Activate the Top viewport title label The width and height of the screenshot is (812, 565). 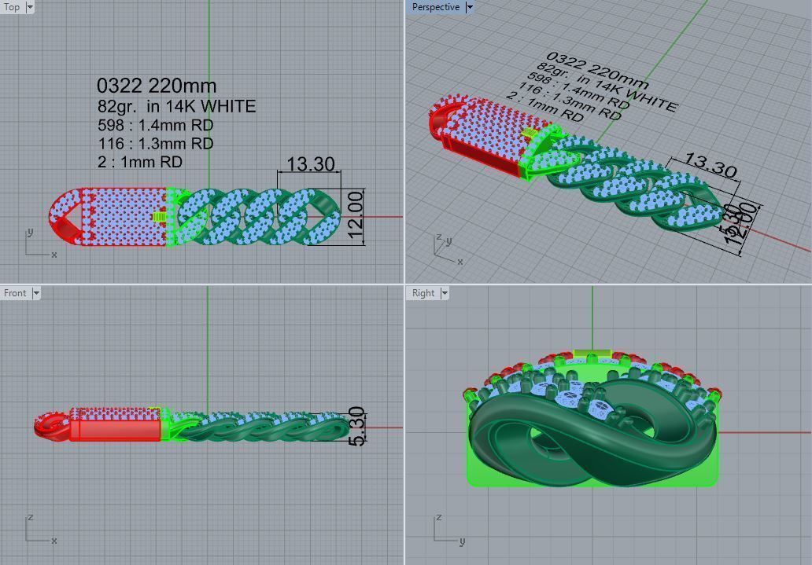pyautogui.click(x=12, y=7)
